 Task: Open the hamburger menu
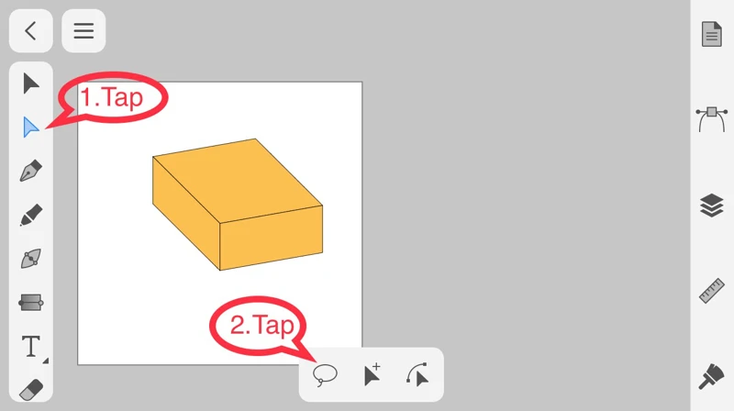(x=83, y=31)
